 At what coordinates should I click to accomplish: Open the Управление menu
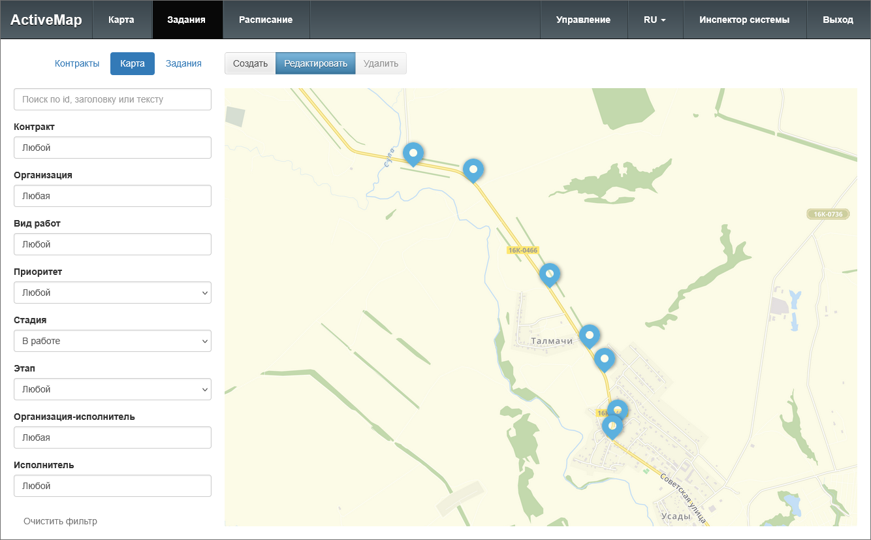point(583,20)
